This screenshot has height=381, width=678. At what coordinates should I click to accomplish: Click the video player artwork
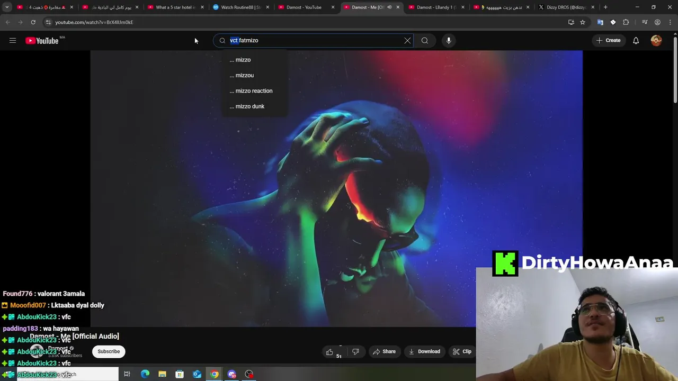click(x=336, y=189)
